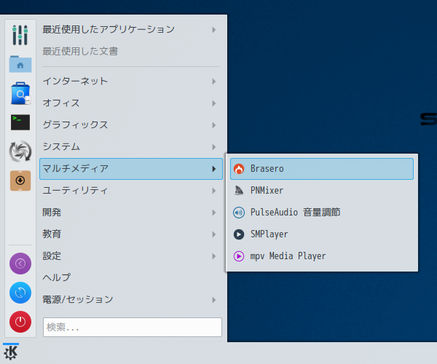437x364 pixels.
Task: Click the PNMixer icon
Action: (x=239, y=191)
